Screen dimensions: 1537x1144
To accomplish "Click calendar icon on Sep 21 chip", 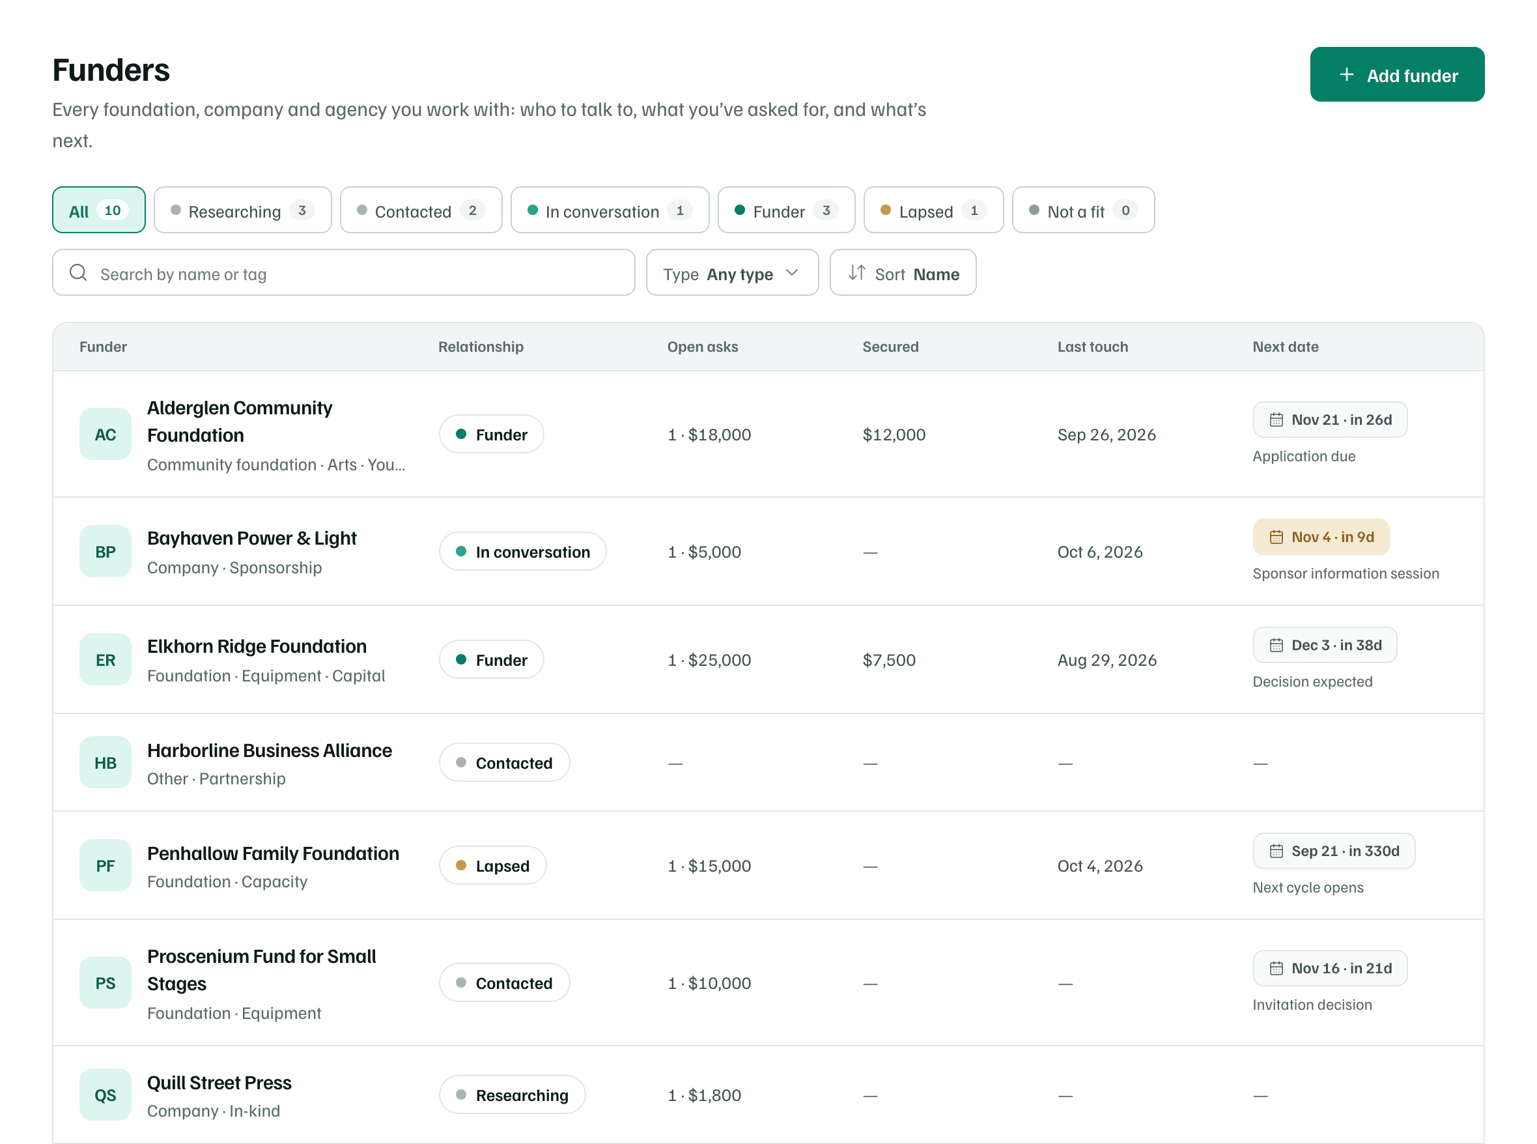I will pos(1276,850).
